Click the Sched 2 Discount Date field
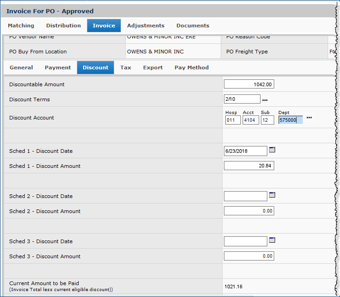Viewport: 340px width, 297px height. coord(245,196)
